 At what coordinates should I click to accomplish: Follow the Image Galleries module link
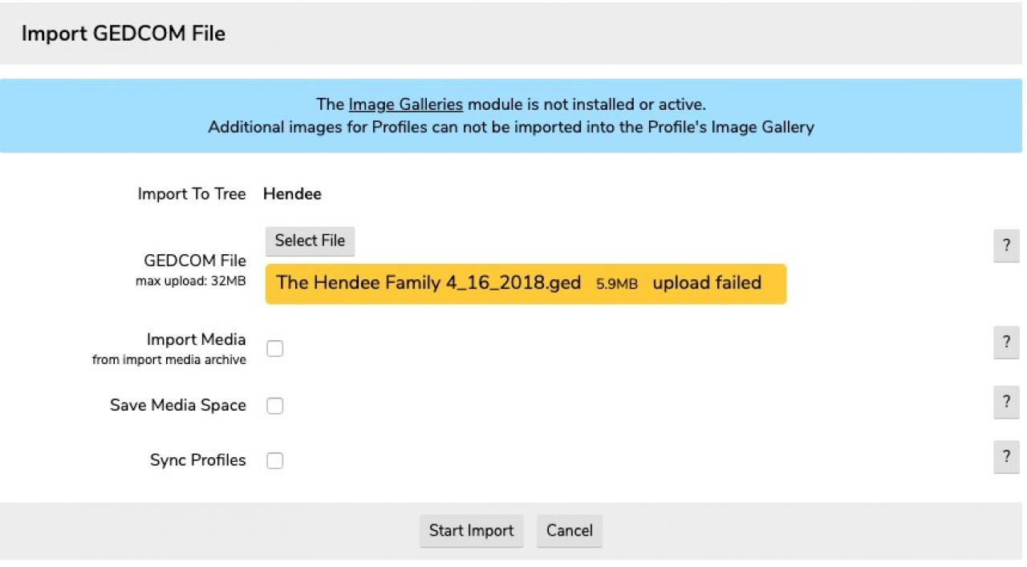[405, 104]
